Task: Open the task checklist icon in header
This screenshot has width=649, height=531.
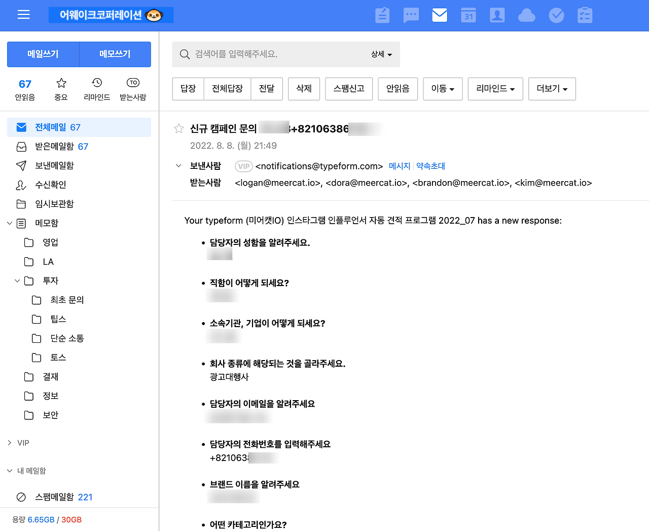Action: click(585, 15)
